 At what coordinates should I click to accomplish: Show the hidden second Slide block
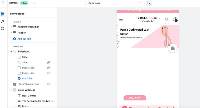tap(48, 62)
